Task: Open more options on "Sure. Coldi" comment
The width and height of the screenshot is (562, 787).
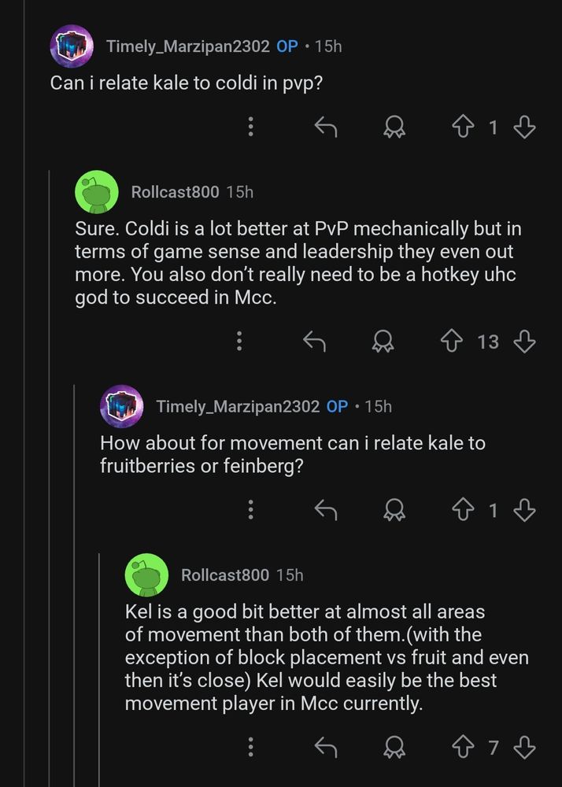Action: pos(239,341)
